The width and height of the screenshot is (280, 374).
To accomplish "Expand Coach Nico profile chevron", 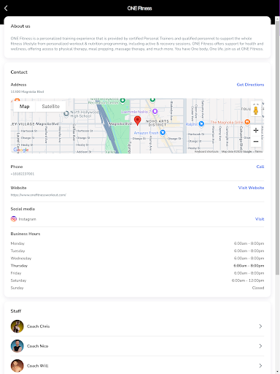I will [x=260, y=346].
